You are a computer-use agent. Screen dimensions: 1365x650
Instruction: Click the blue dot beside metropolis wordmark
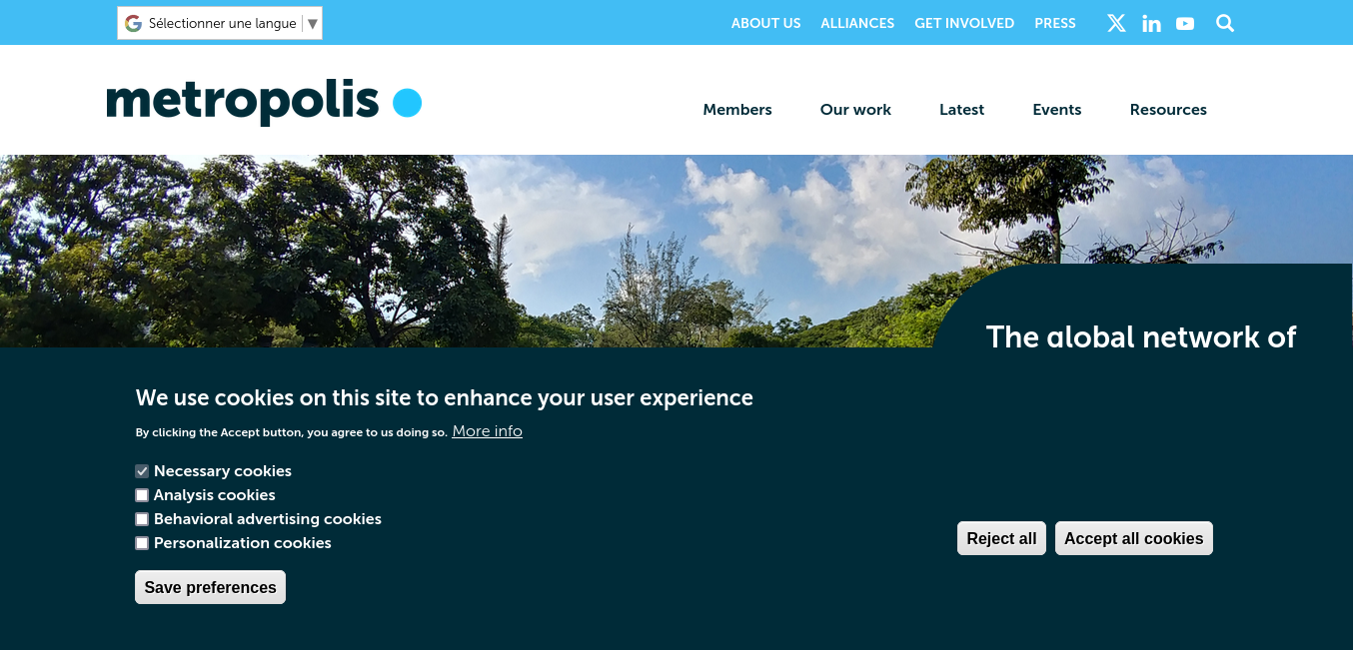pos(407,102)
